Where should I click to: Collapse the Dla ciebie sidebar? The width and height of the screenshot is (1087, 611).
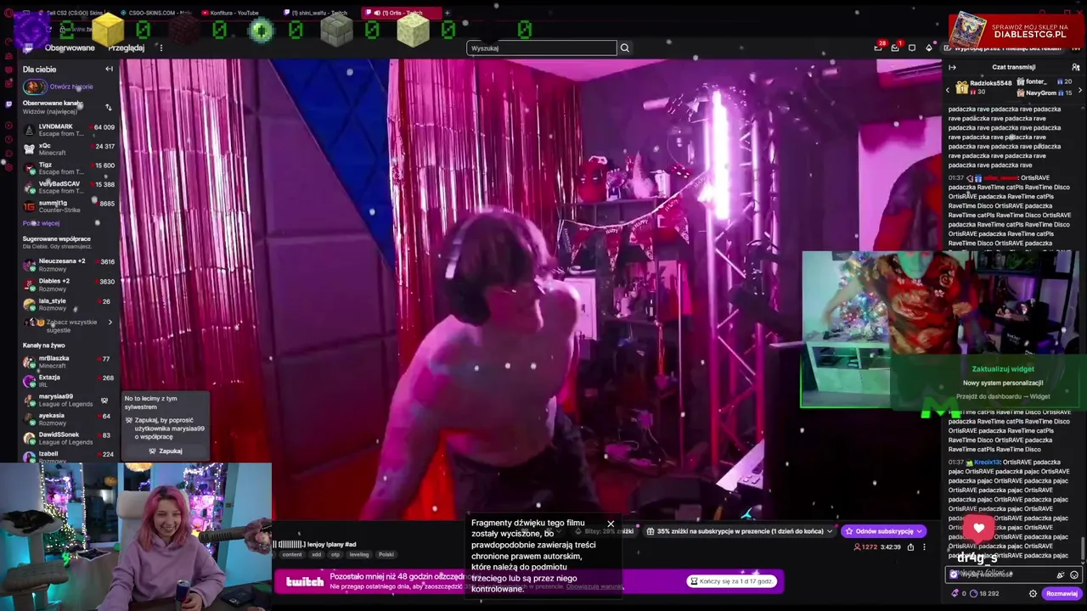(x=109, y=69)
